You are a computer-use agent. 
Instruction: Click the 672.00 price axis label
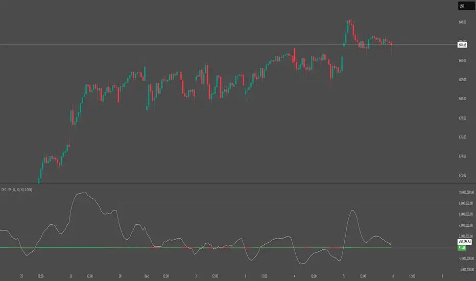(462, 175)
